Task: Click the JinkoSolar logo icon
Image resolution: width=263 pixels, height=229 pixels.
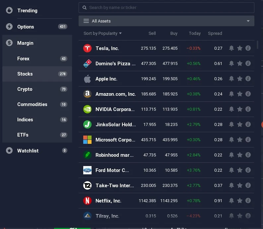Action: (87, 125)
